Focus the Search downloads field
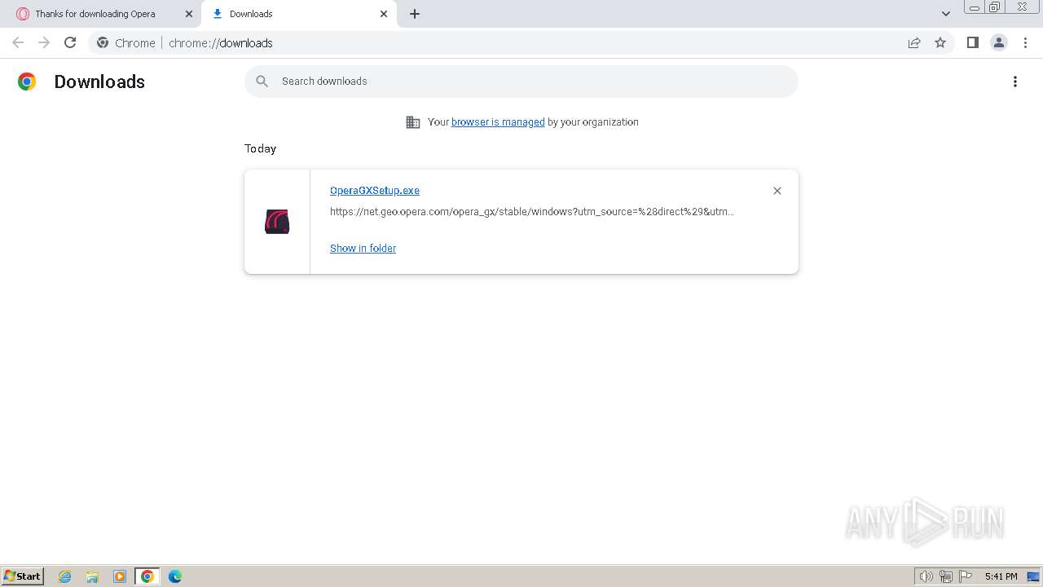1043x587 pixels. pos(521,82)
